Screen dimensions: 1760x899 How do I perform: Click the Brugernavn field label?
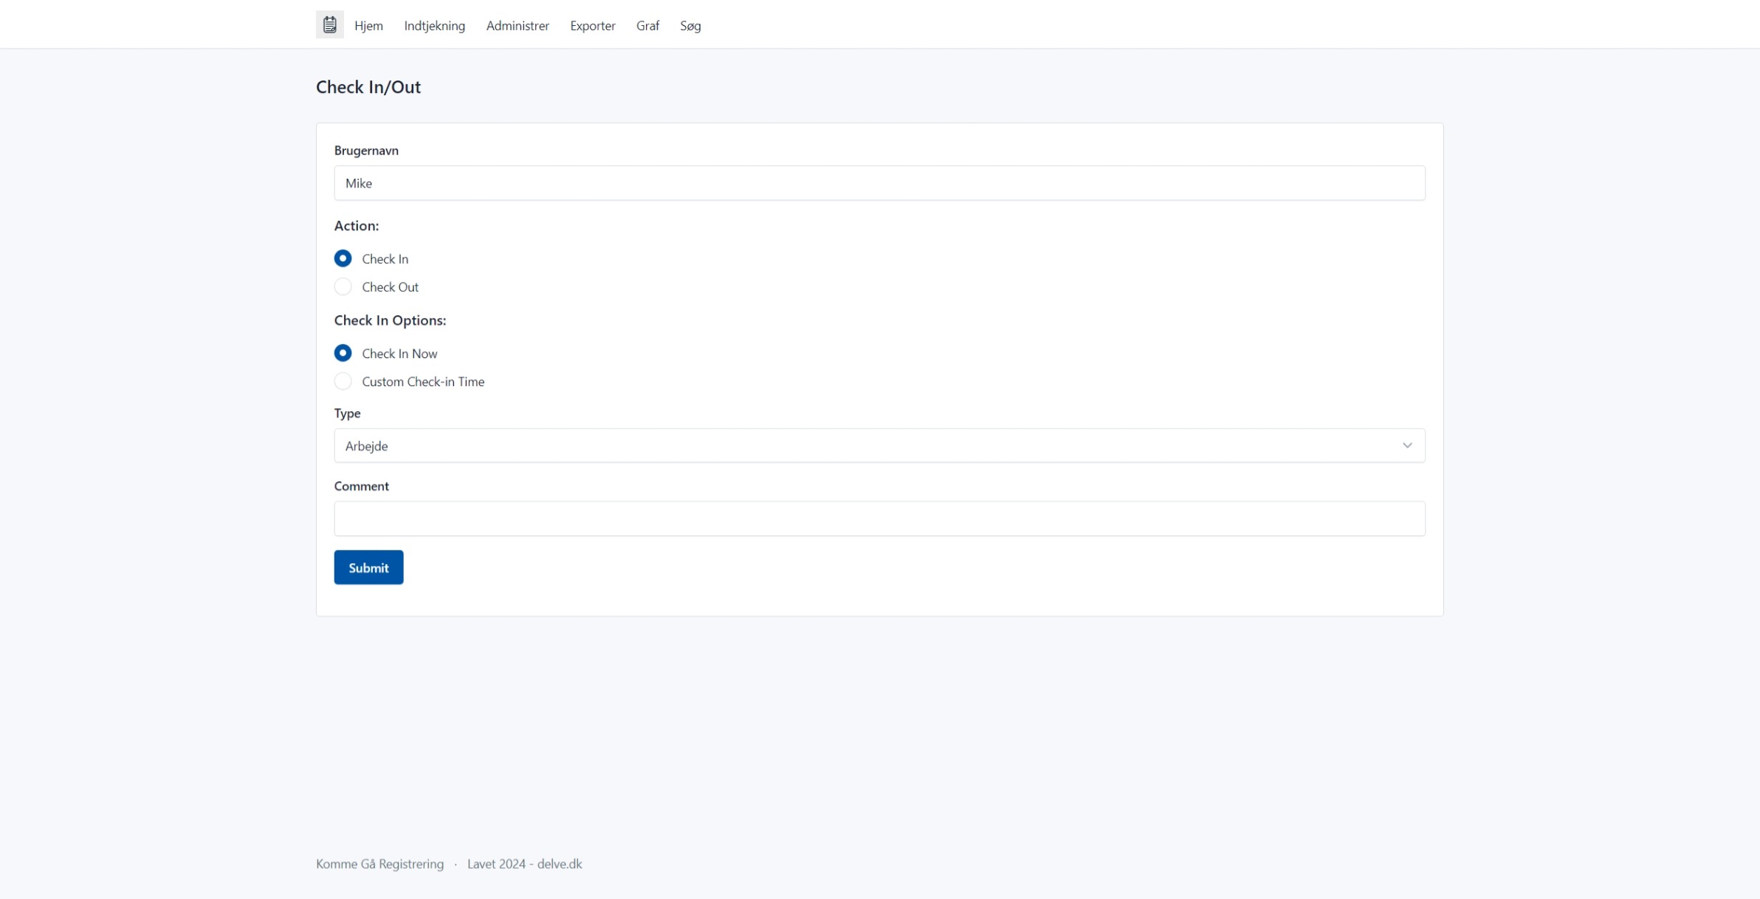tap(366, 151)
